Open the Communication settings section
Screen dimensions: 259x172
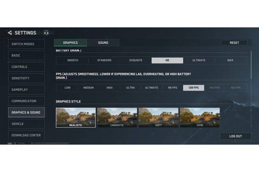[x=26, y=101]
